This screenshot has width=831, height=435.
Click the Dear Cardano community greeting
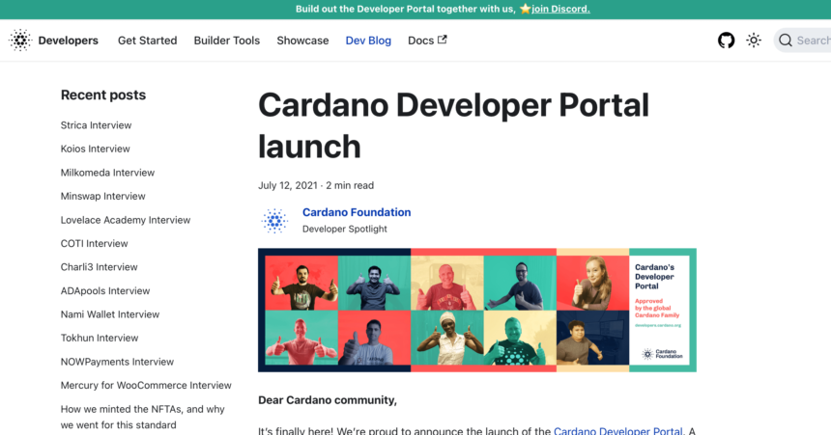(328, 400)
